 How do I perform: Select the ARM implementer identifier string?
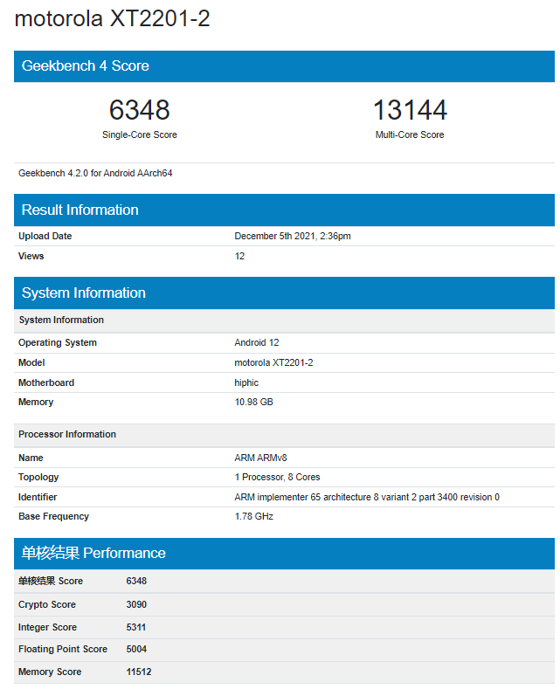point(366,497)
